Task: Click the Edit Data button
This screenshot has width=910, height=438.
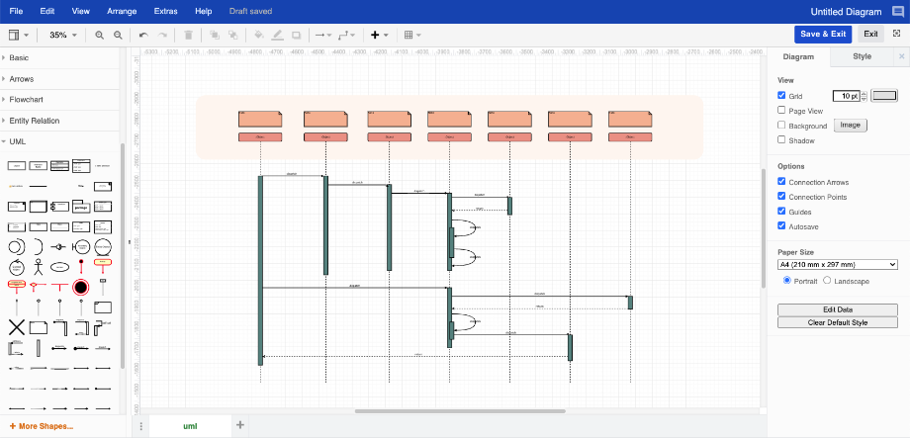Action: click(x=837, y=309)
